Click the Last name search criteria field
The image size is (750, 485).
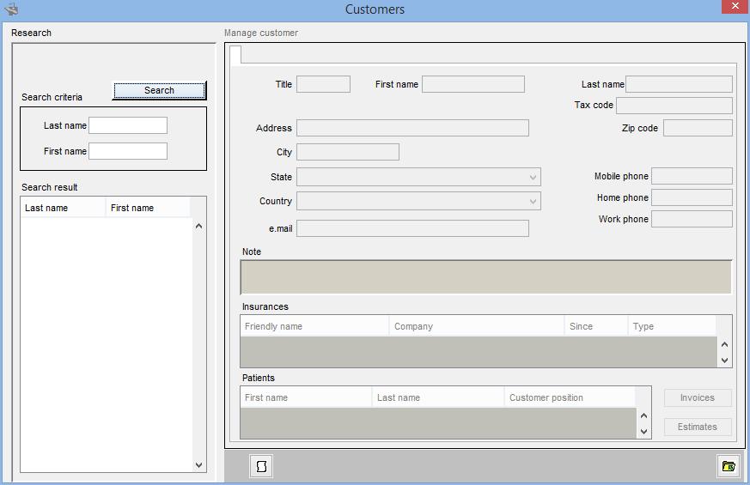[x=128, y=125]
